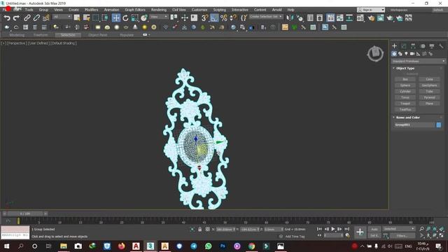
Task: Toggle the Auto Key button
Action: click(x=374, y=229)
